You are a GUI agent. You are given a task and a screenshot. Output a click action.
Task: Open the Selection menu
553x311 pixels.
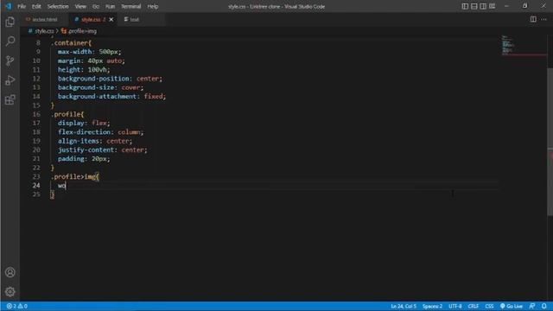tap(58, 6)
